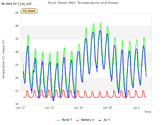The image size is (167, 125).
Task: Click the TZ_tmet label tag
Action: [x=29, y=11]
